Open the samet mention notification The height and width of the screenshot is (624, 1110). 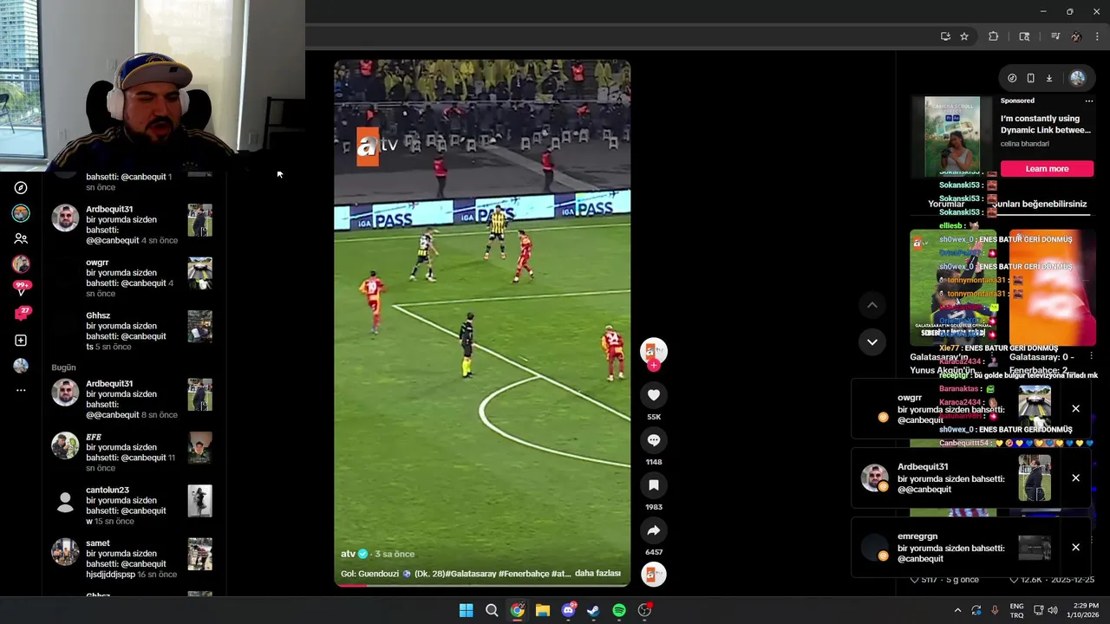pyautogui.click(x=130, y=558)
